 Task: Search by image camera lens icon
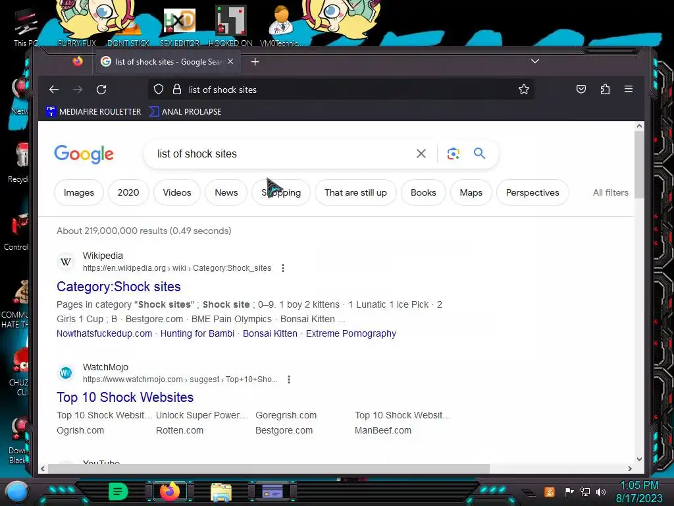[453, 154]
